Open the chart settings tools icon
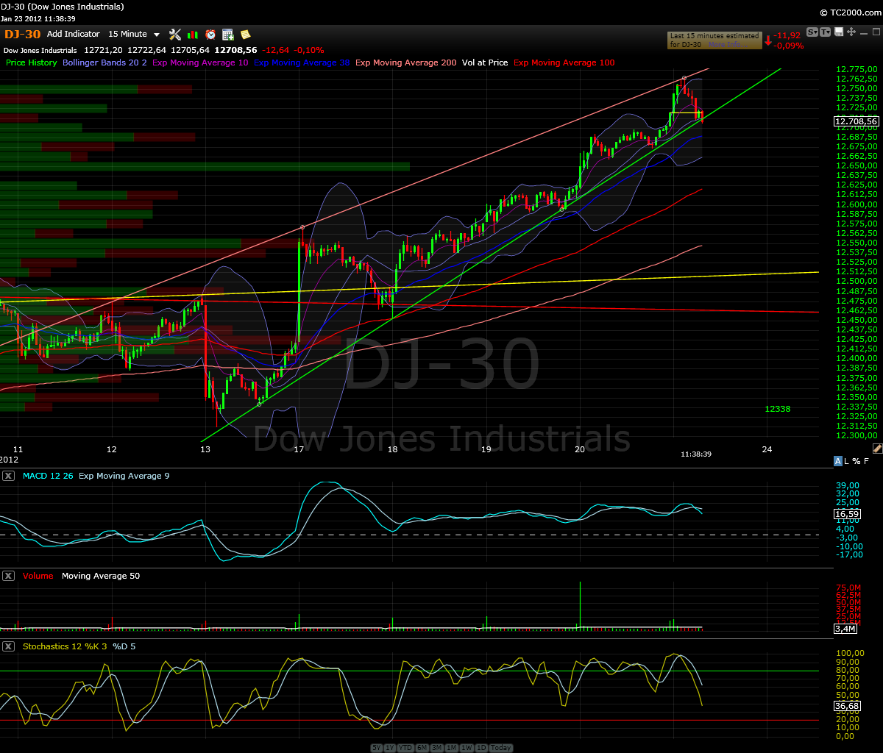This screenshot has width=883, height=753. pyautogui.click(x=174, y=35)
